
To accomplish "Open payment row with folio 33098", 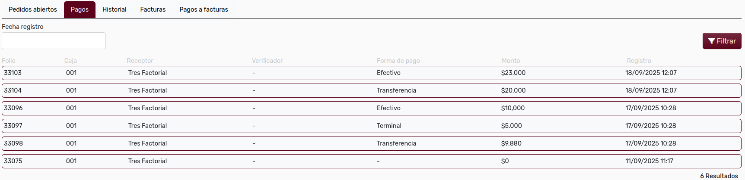I will pyautogui.click(x=13, y=143).
